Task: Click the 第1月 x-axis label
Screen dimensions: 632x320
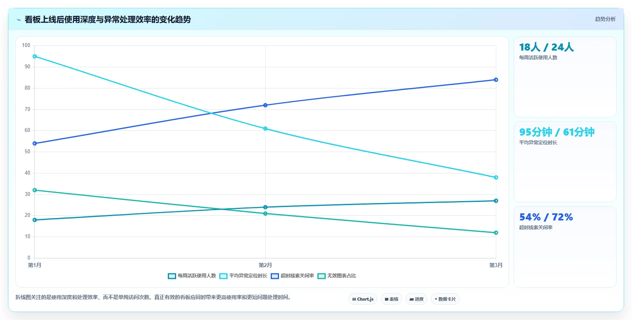Action: click(x=35, y=265)
